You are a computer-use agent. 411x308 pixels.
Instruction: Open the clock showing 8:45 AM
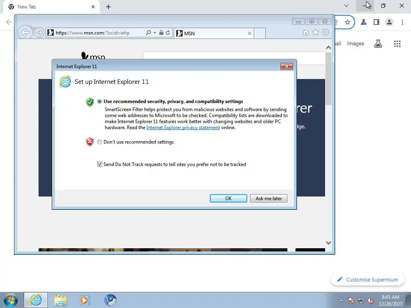391,300
